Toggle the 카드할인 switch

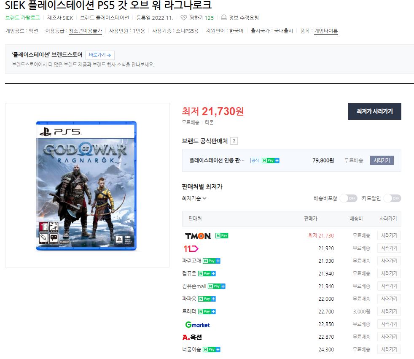(392, 198)
